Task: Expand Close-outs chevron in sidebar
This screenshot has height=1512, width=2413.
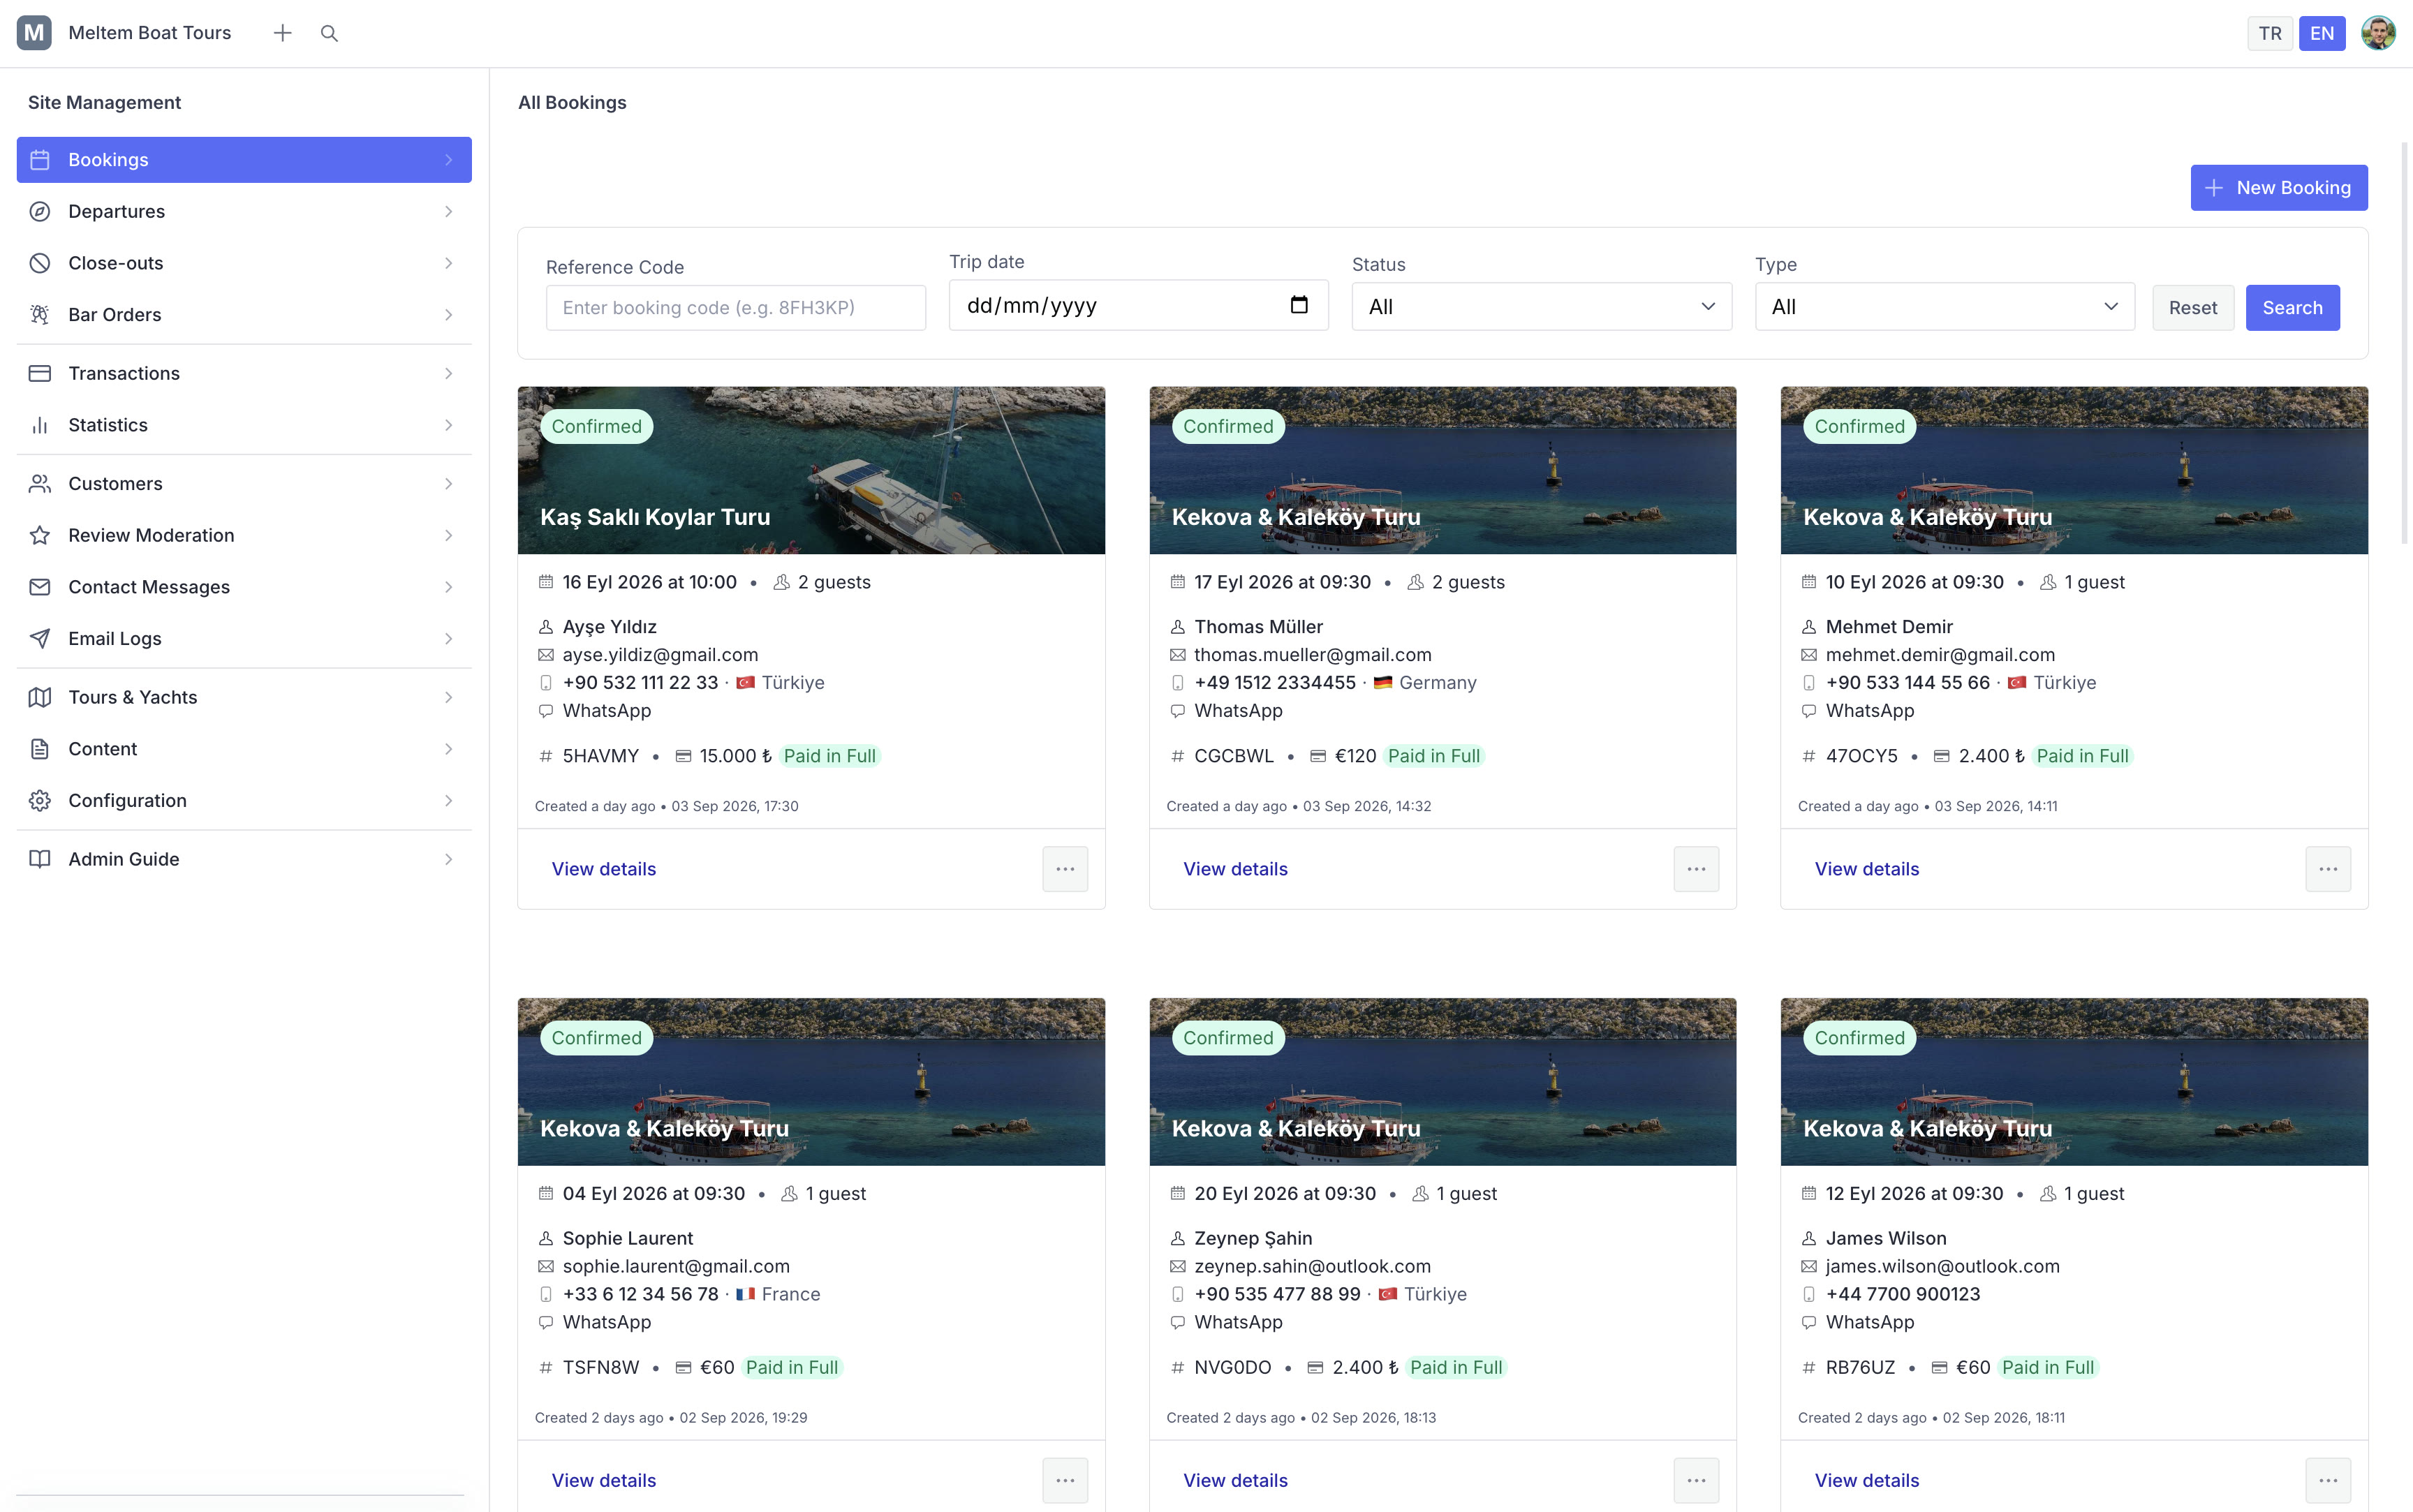Action: pyautogui.click(x=448, y=263)
